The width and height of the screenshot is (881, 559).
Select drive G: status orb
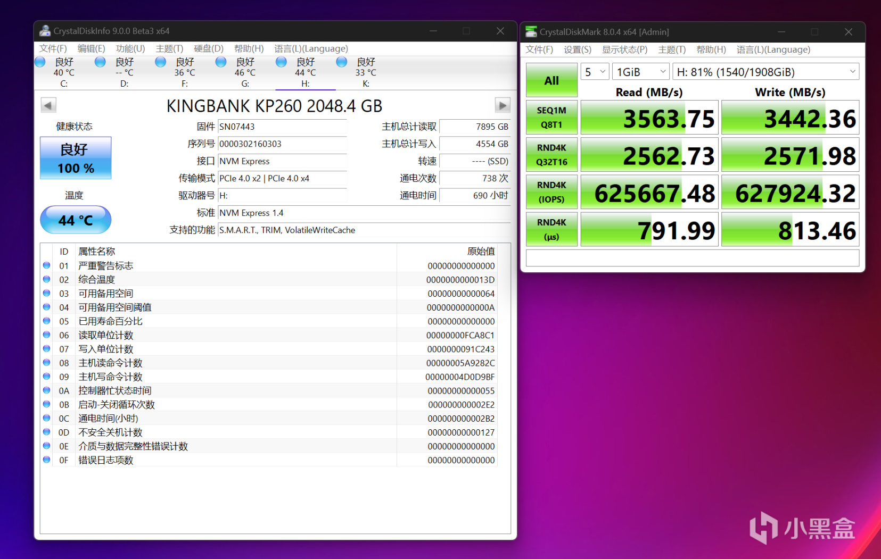(221, 62)
